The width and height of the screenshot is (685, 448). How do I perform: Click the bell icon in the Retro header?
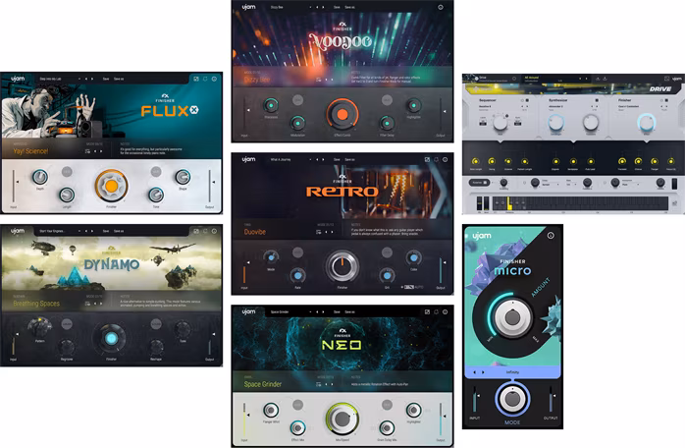[436, 160]
